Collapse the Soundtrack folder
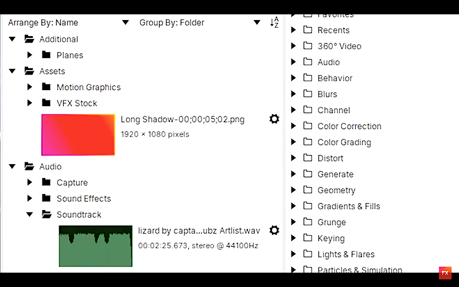This screenshot has width=459, height=287. click(30, 214)
